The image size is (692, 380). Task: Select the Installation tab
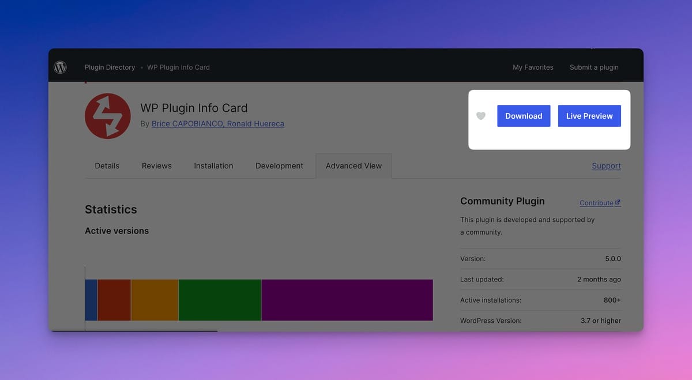pyautogui.click(x=213, y=166)
